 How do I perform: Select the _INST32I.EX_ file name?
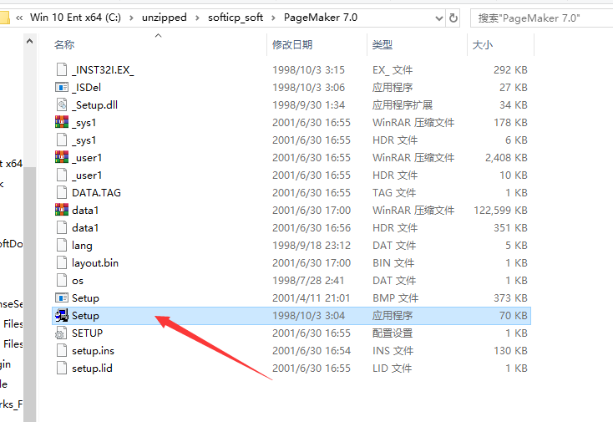103,69
